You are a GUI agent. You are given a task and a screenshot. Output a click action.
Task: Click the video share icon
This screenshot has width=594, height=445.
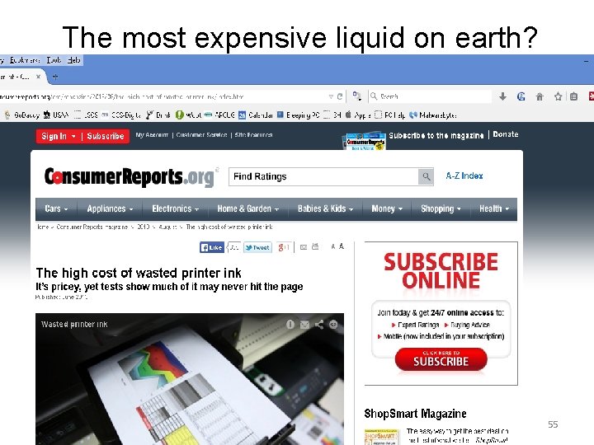pyautogui.click(x=319, y=325)
